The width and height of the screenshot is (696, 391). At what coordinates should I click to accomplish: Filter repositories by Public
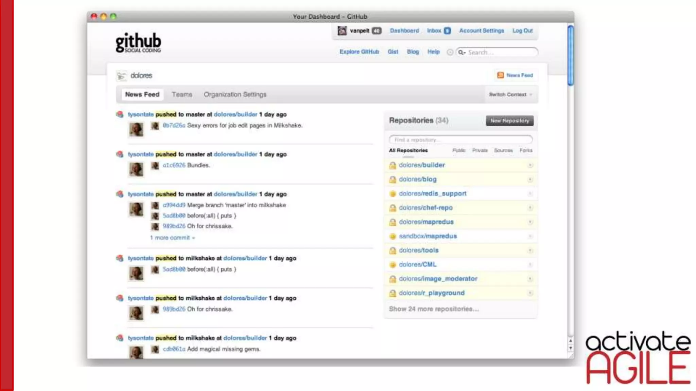coord(459,150)
